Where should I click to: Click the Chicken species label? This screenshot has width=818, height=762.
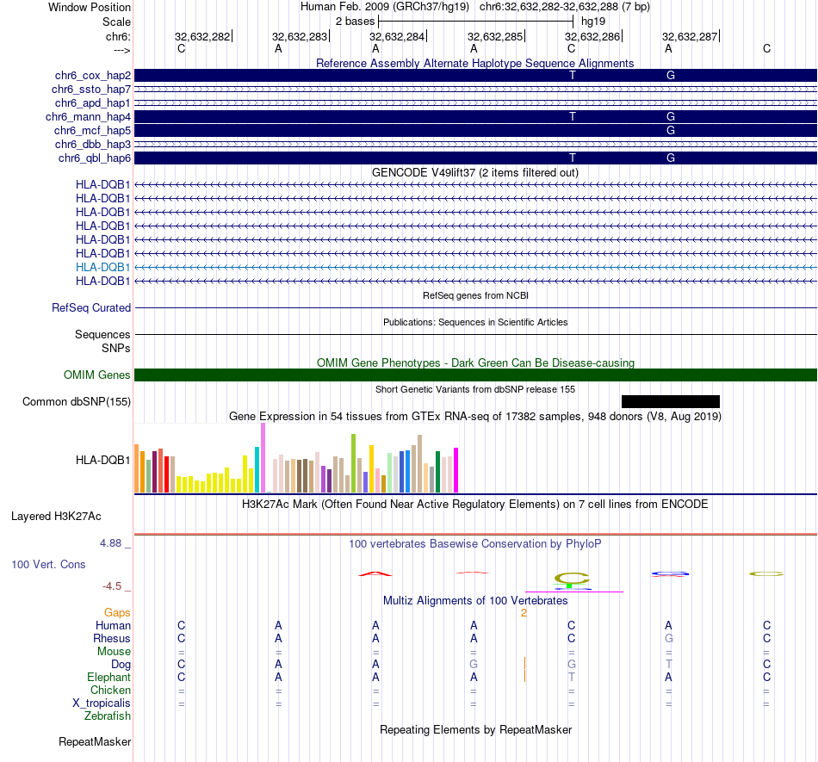pyautogui.click(x=110, y=690)
